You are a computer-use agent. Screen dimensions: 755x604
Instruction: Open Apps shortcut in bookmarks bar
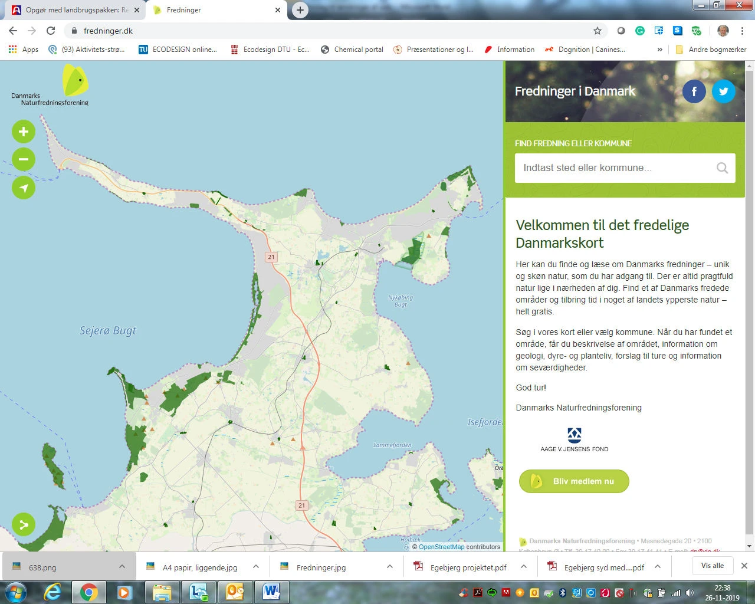24,50
